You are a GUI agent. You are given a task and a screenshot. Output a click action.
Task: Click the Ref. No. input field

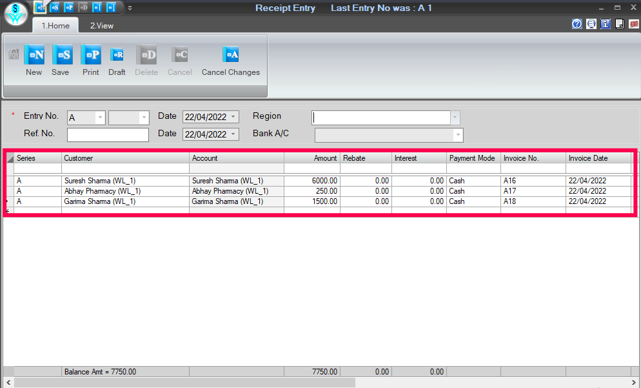pyautogui.click(x=107, y=134)
